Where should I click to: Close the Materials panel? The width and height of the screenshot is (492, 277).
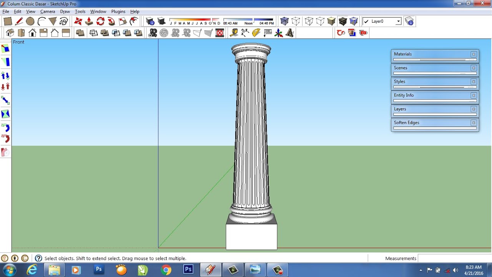tap(474, 54)
